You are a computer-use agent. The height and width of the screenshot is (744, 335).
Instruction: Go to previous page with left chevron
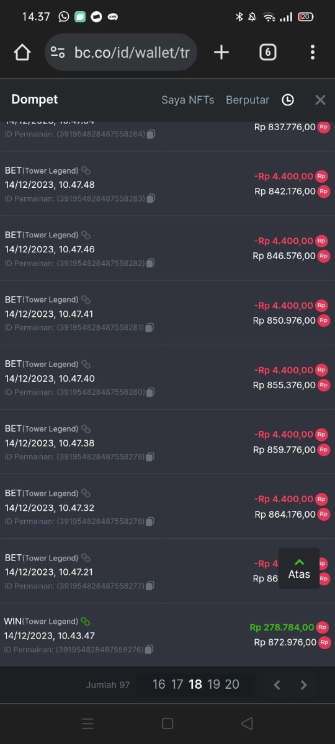(x=277, y=685)
